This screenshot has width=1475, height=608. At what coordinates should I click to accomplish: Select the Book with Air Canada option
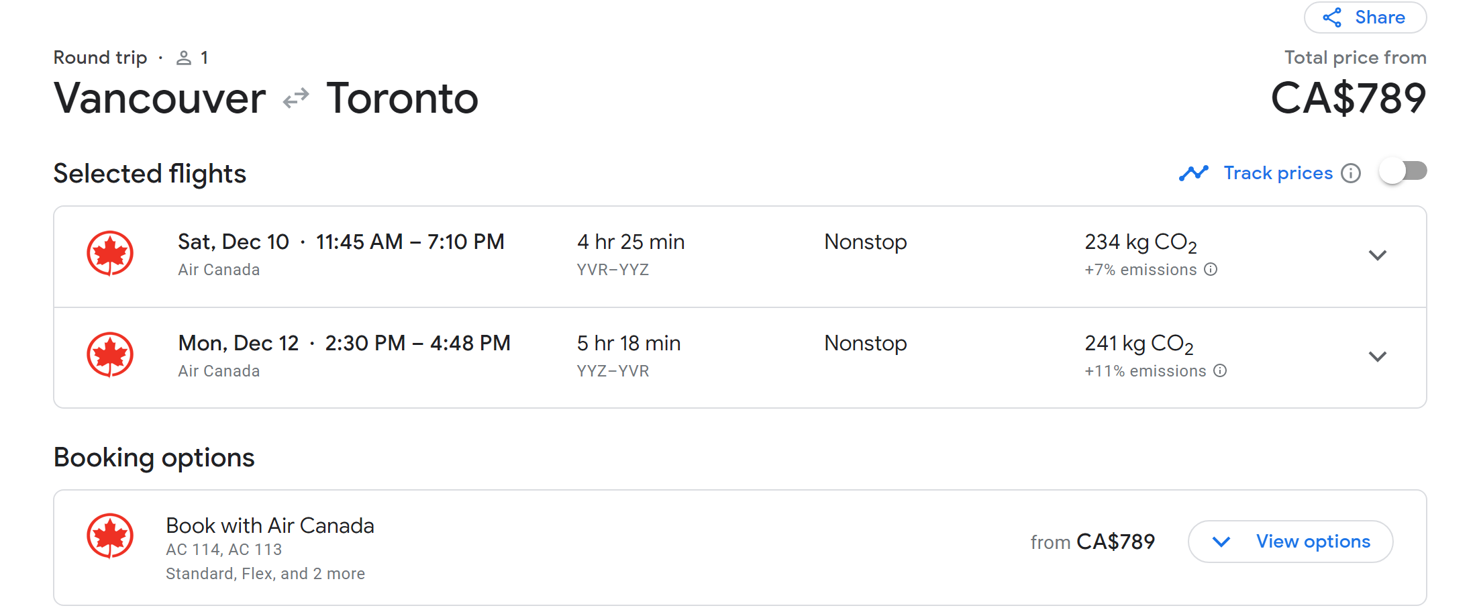[270, 525]
